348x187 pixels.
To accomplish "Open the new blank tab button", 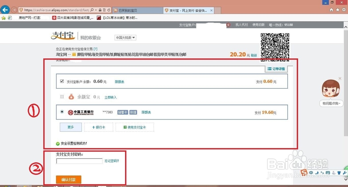I will (217, 10).
